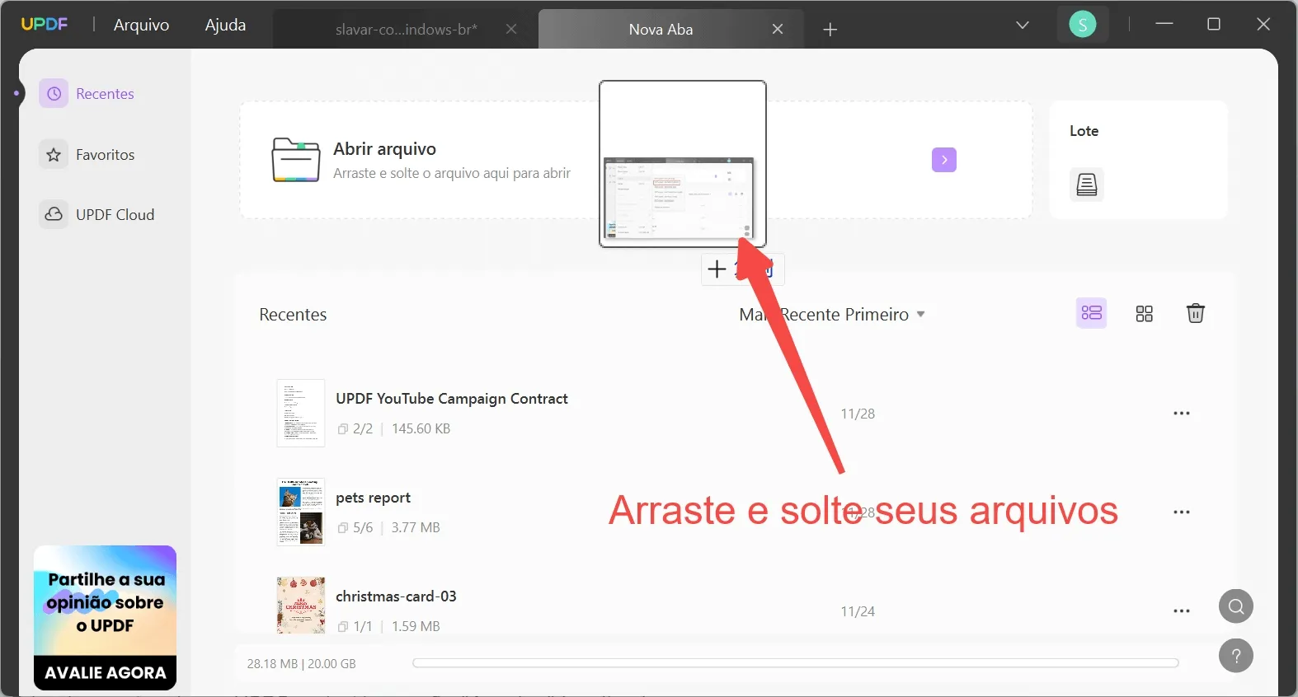Click the pets report file name

[x=373, y=498]
